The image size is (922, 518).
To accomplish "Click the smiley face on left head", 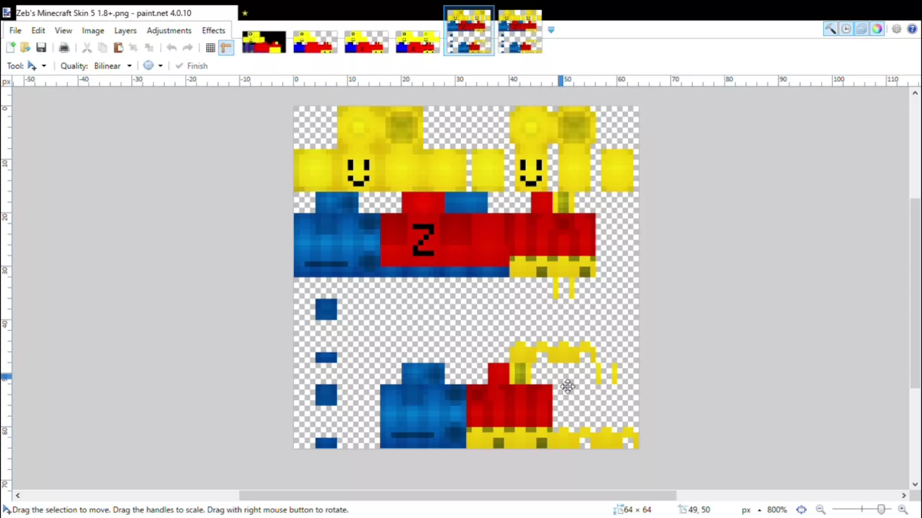I will tap(358, 171).
